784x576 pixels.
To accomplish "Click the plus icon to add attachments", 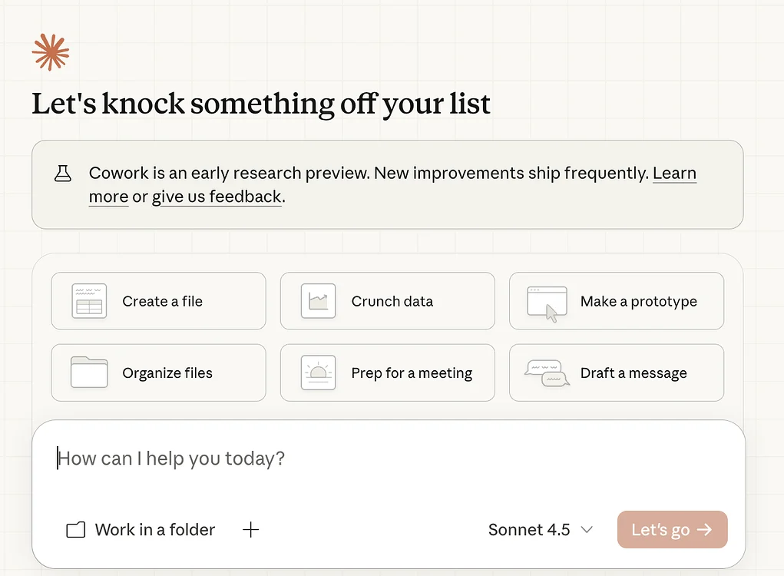I will (250, 529).
